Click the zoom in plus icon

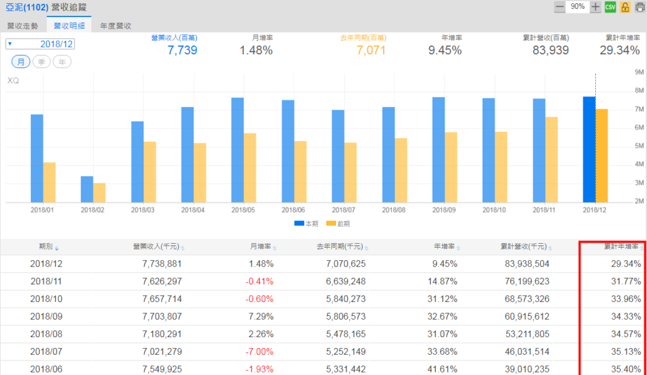tap(595, 7)
